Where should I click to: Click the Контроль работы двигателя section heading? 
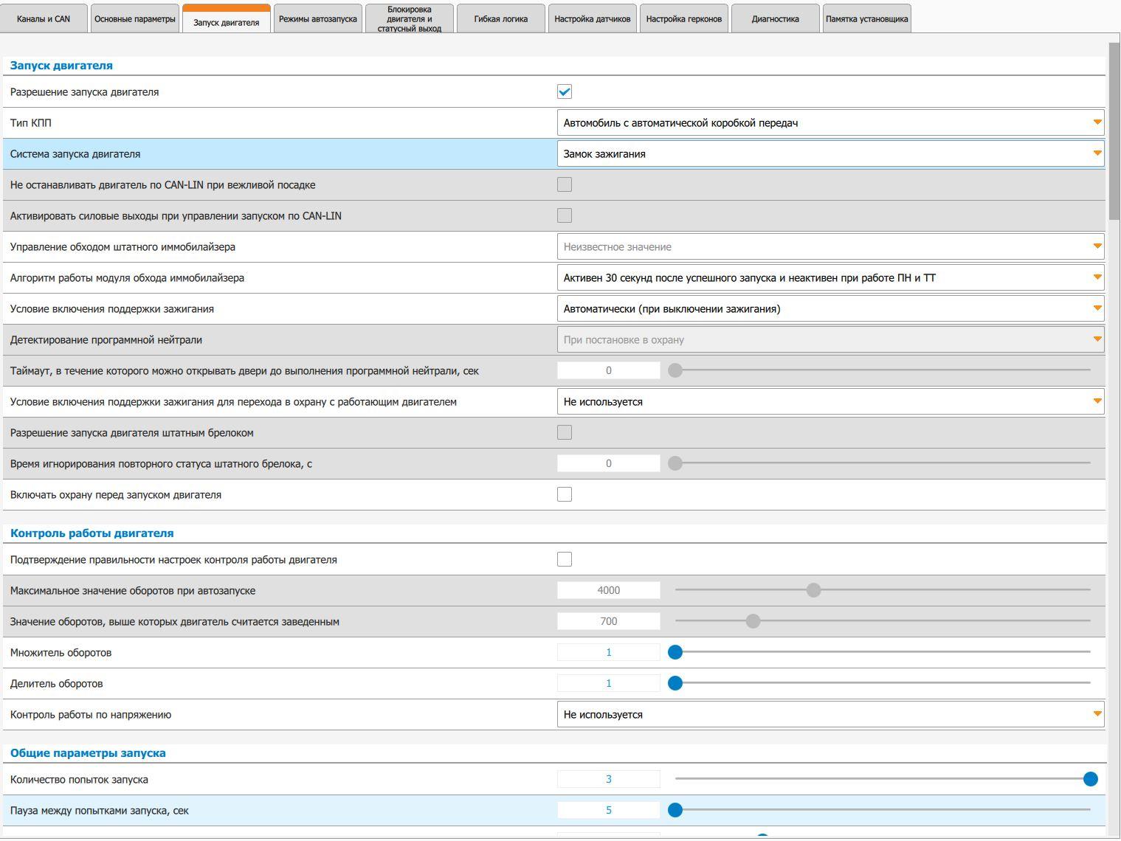pos(92,533)
